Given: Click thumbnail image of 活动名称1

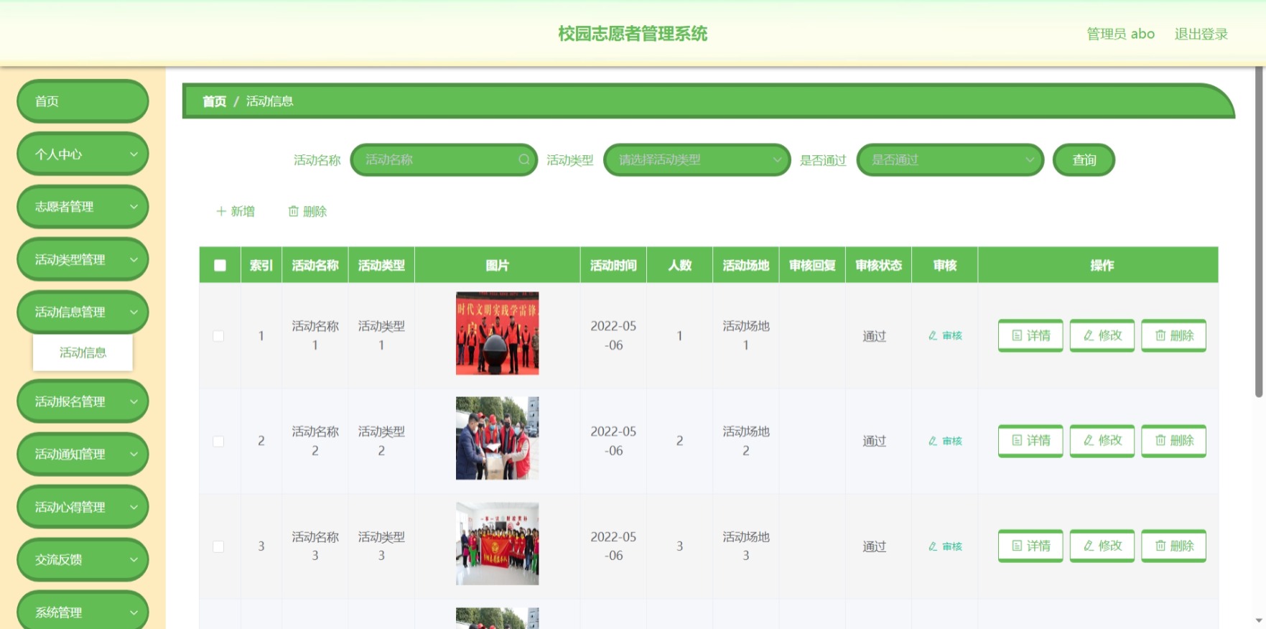Looking at the screenshot, I should (497, 333).
